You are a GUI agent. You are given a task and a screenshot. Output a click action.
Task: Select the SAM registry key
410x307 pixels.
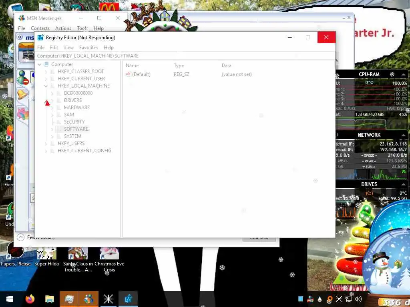pyautogui.click(x=69, y=115)
